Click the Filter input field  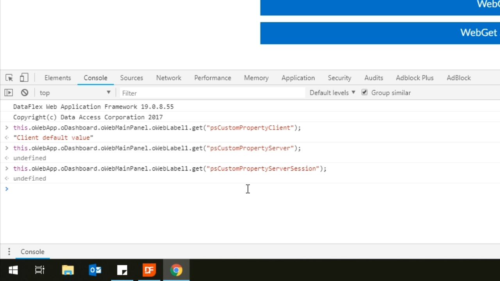211,93
